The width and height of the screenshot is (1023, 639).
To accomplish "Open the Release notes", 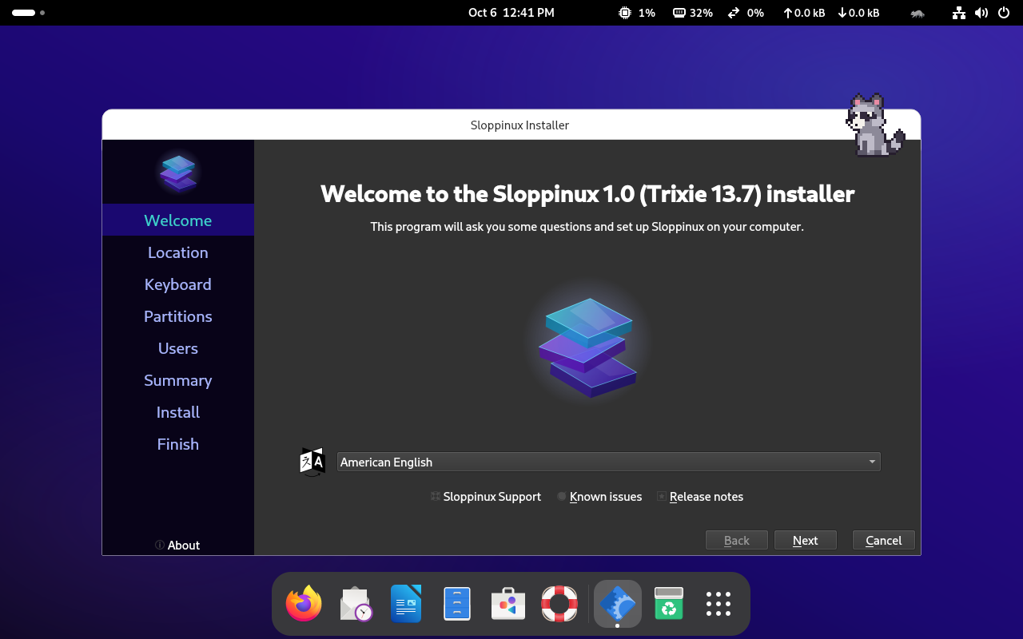I will click(700, 497).
